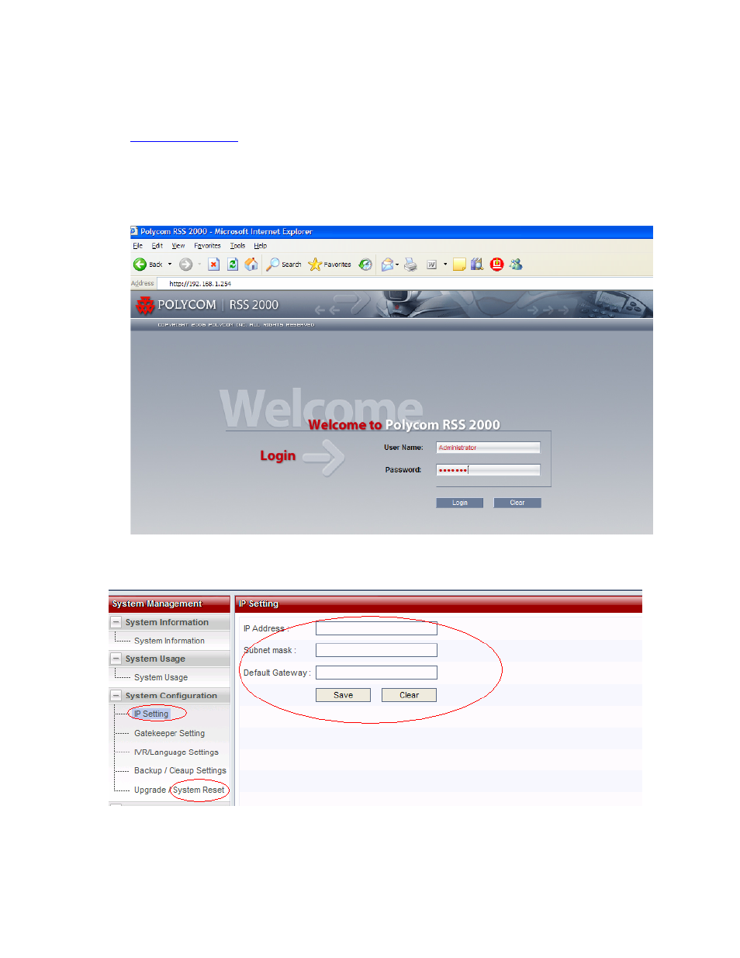Click the Default Gateway input field
The width and height of the screenshot is (740, 958).
[376, 673]
